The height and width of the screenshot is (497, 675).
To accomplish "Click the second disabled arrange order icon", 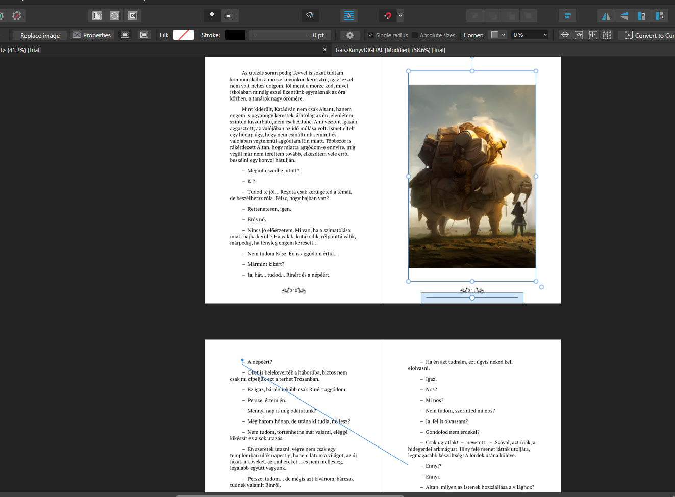I will (493, 16).
